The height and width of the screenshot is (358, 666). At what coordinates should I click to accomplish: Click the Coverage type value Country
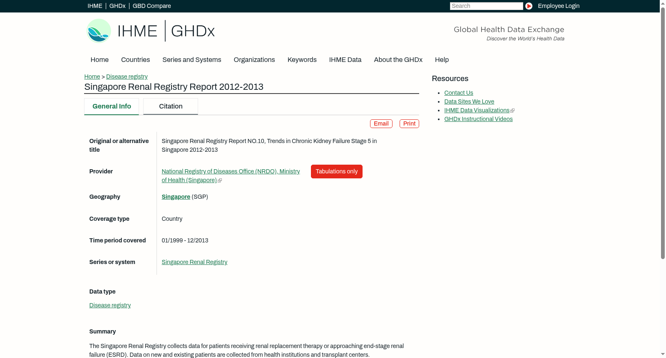(172, 219)
